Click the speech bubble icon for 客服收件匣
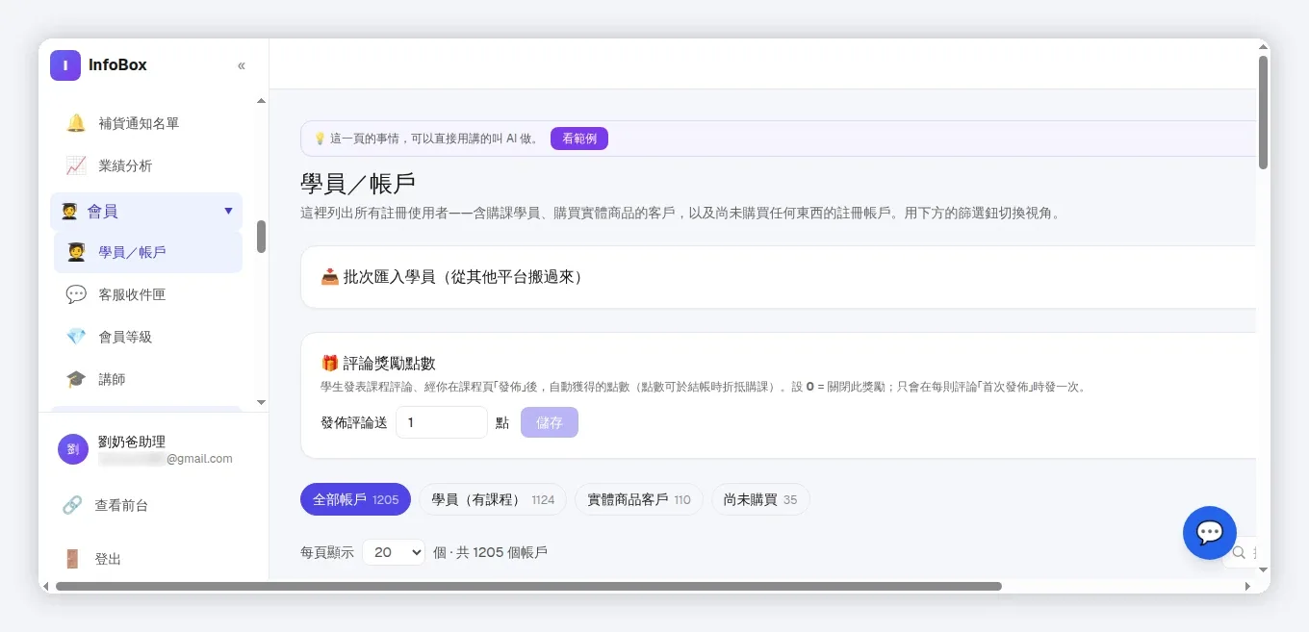The image size is (1309, 632). pyautogui.click(x=76, y=294)
